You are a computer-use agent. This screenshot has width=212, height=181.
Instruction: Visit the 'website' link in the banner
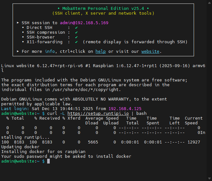tap(150, 52)
